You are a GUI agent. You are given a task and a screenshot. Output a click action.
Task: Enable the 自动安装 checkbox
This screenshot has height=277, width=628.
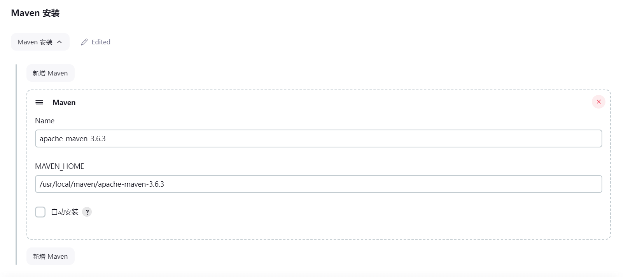[x=40, y=212]
